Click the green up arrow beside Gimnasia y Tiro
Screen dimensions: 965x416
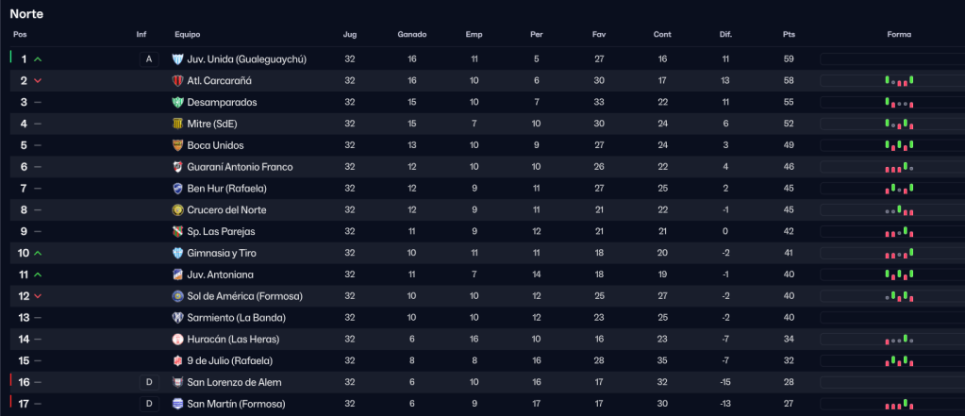[x=38, y=254]
